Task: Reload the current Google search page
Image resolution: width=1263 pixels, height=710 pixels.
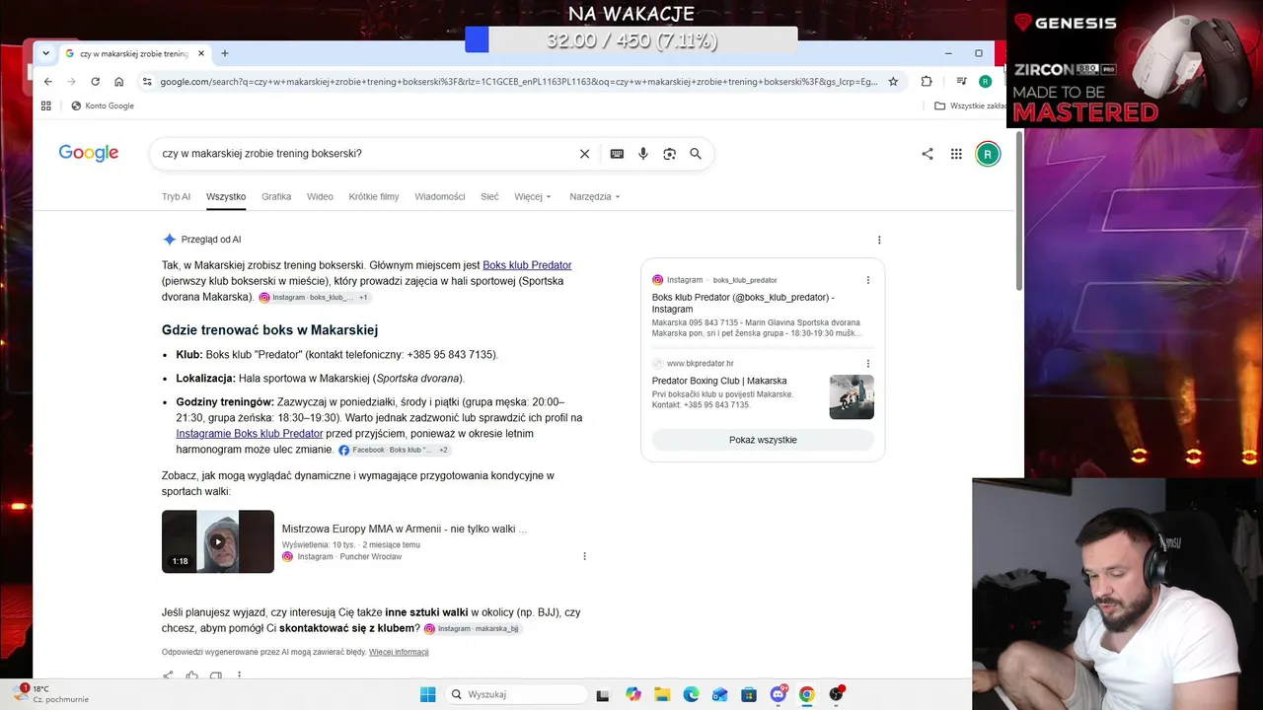Action: (95, 82)
